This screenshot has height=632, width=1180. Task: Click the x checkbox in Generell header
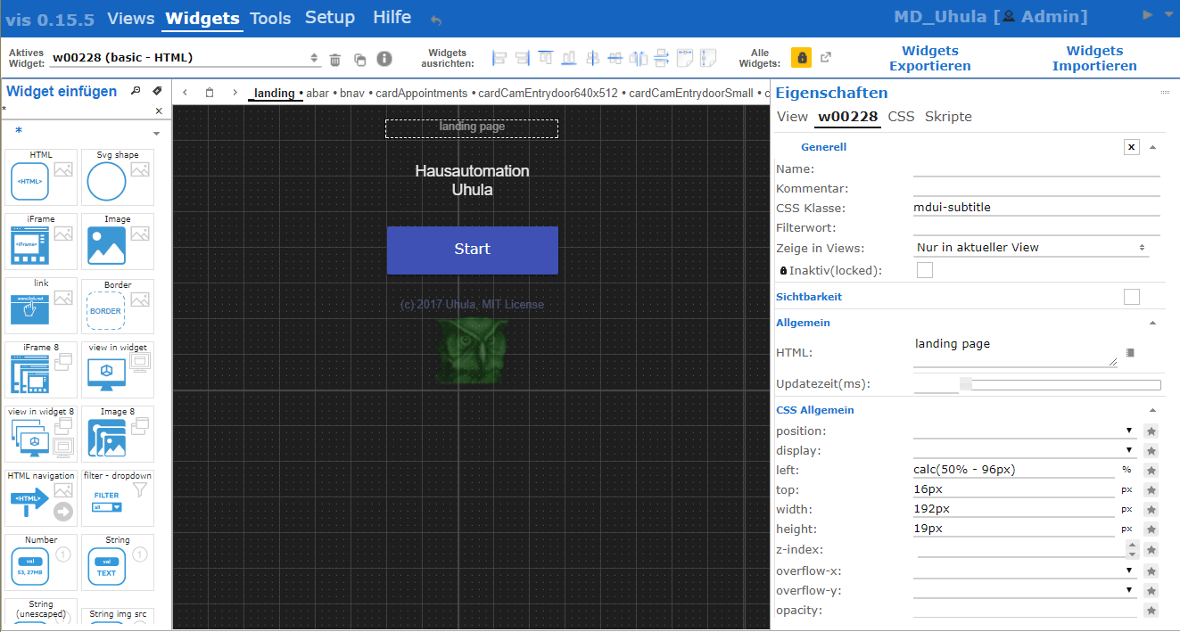[1132, 147]
